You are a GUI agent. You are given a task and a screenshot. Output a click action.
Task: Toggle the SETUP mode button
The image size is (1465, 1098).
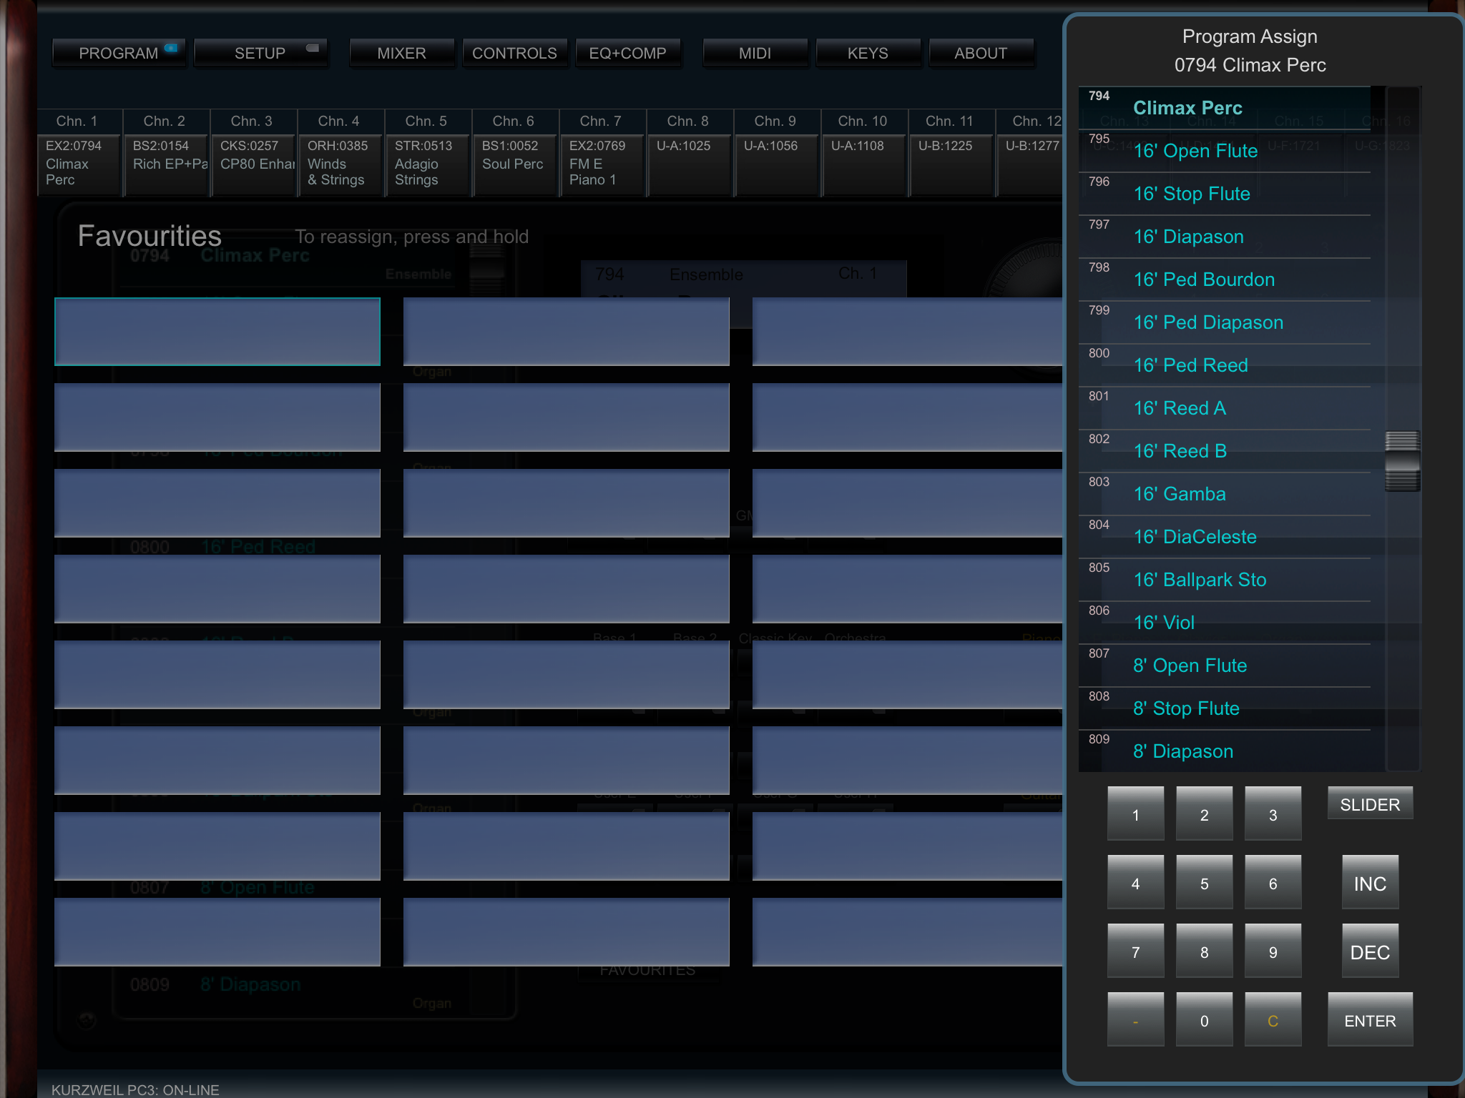[x=260, y=53]
